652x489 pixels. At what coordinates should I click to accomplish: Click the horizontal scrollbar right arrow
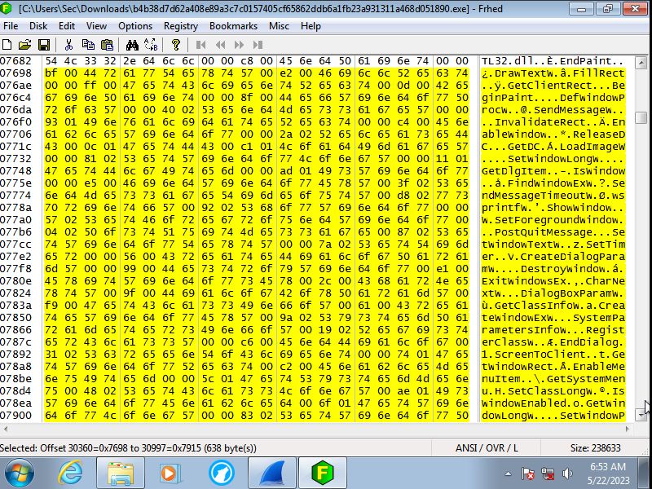(x=628, y=429)
